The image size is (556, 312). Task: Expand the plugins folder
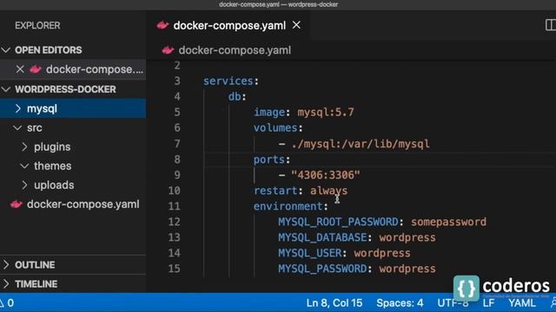pos(24,146)
